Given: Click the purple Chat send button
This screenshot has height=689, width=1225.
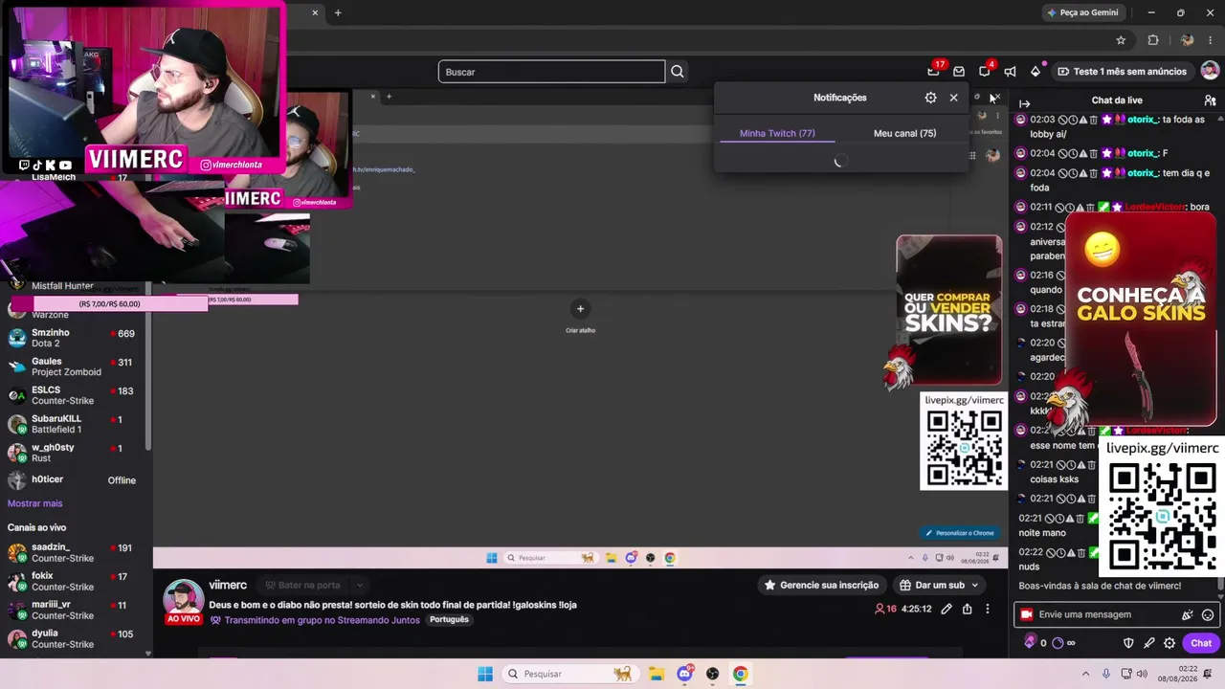Looking at the screenshot, I should pos(1201,643).
